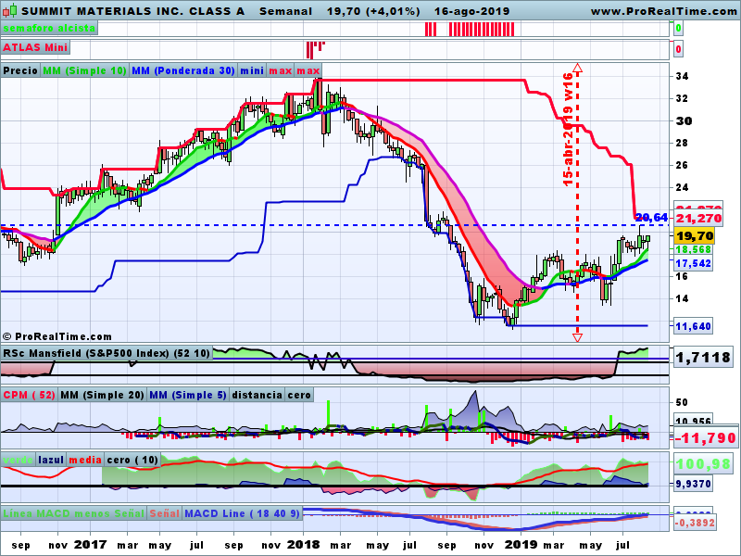This screenshot has width=741, height=556.
Task: Click the red media legend label
Action: 85,460
